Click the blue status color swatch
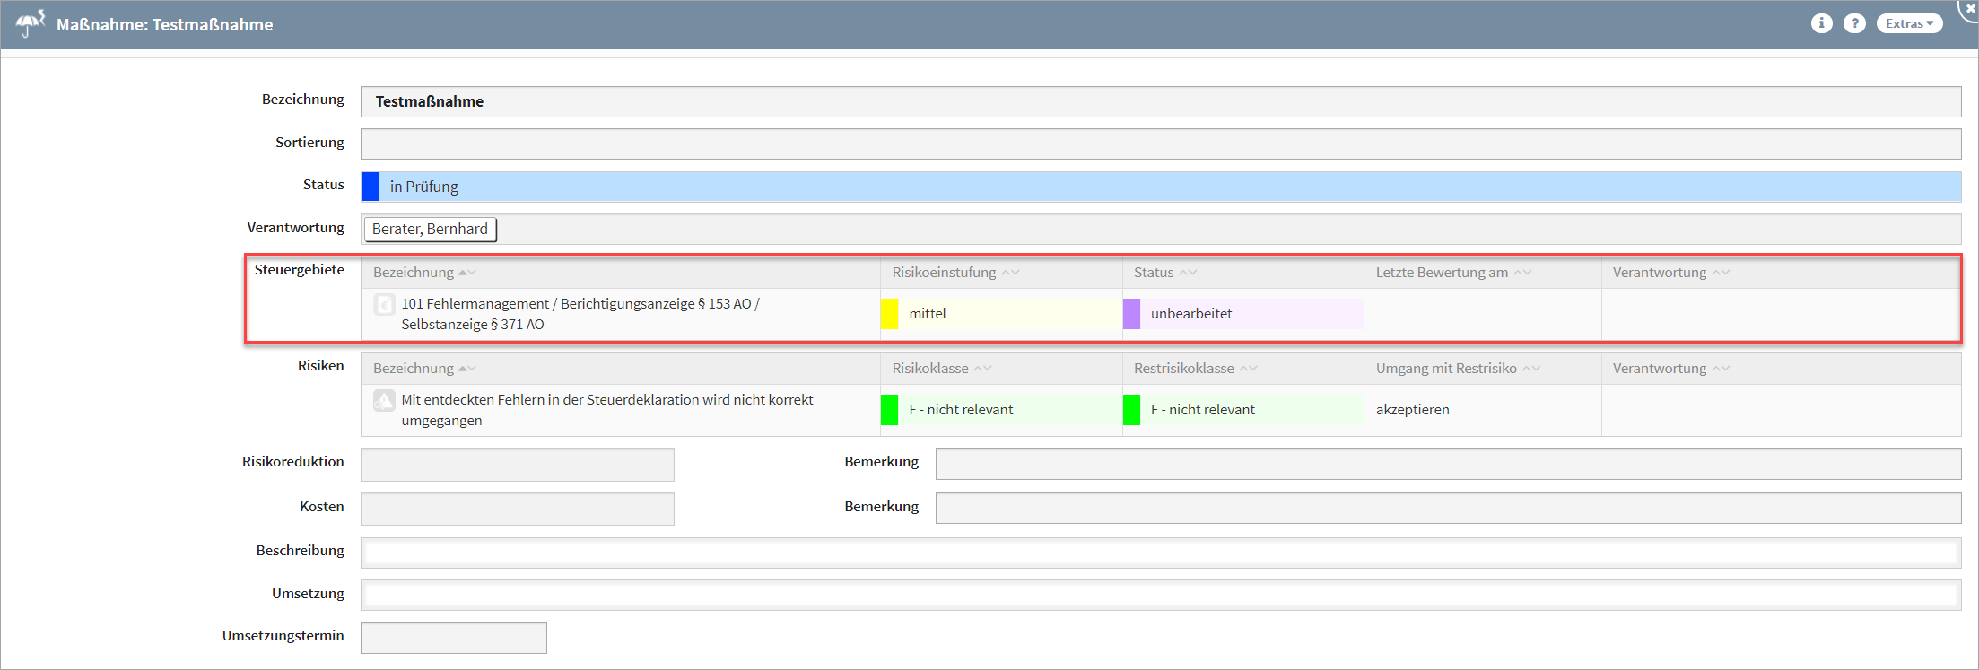 [x=370, y=187]
